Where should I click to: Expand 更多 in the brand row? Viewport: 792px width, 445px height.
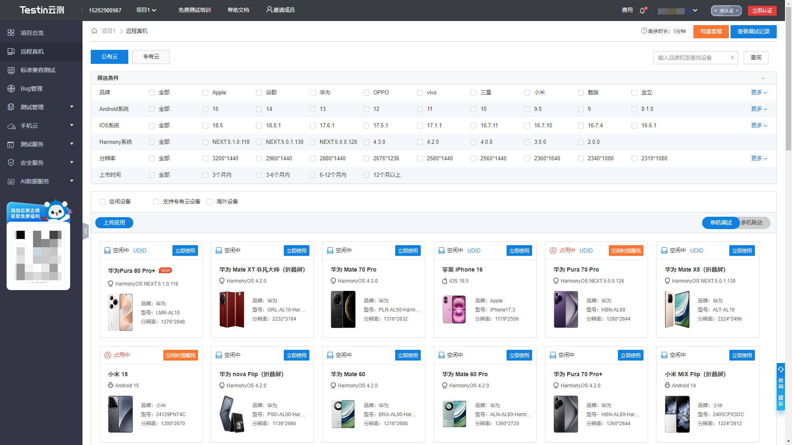coord(759,93)
